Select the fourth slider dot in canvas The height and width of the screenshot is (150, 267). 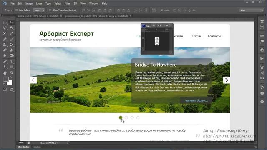click(x=138, y=117)
